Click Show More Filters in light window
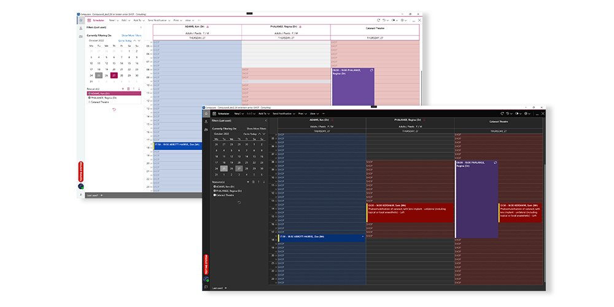 131,35
